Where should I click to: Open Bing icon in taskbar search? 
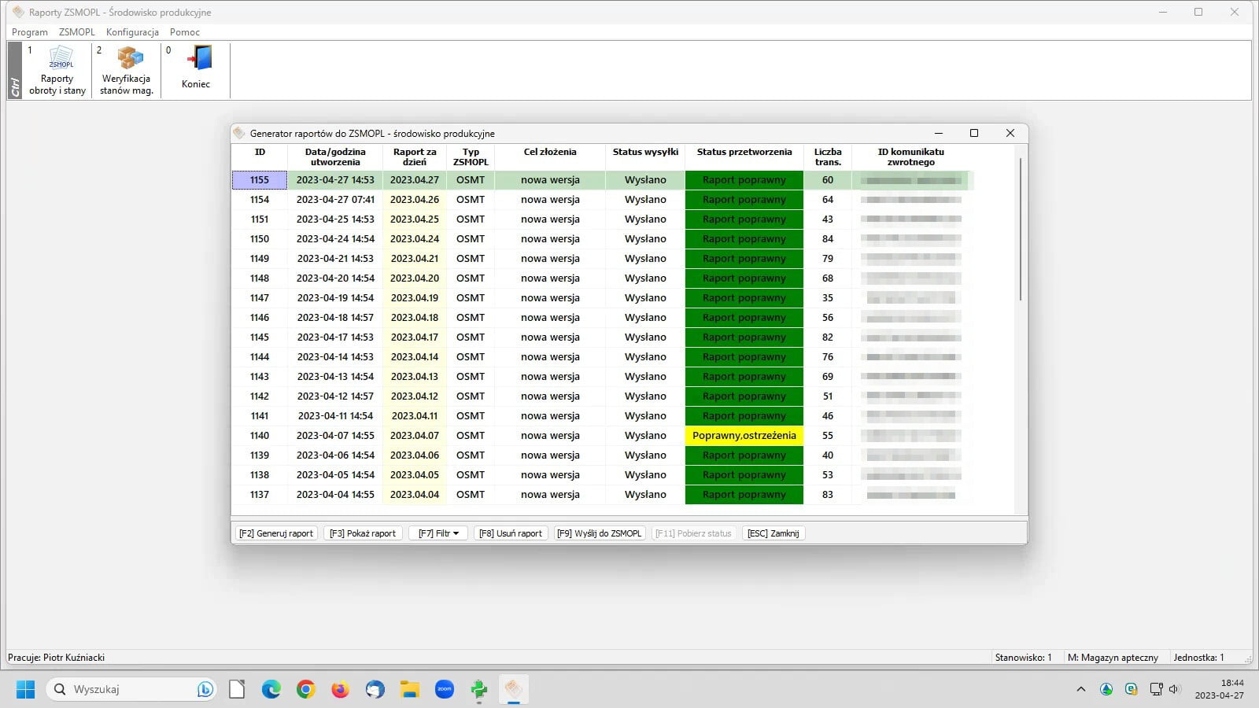pyautogui.click(x=205, y=690)
